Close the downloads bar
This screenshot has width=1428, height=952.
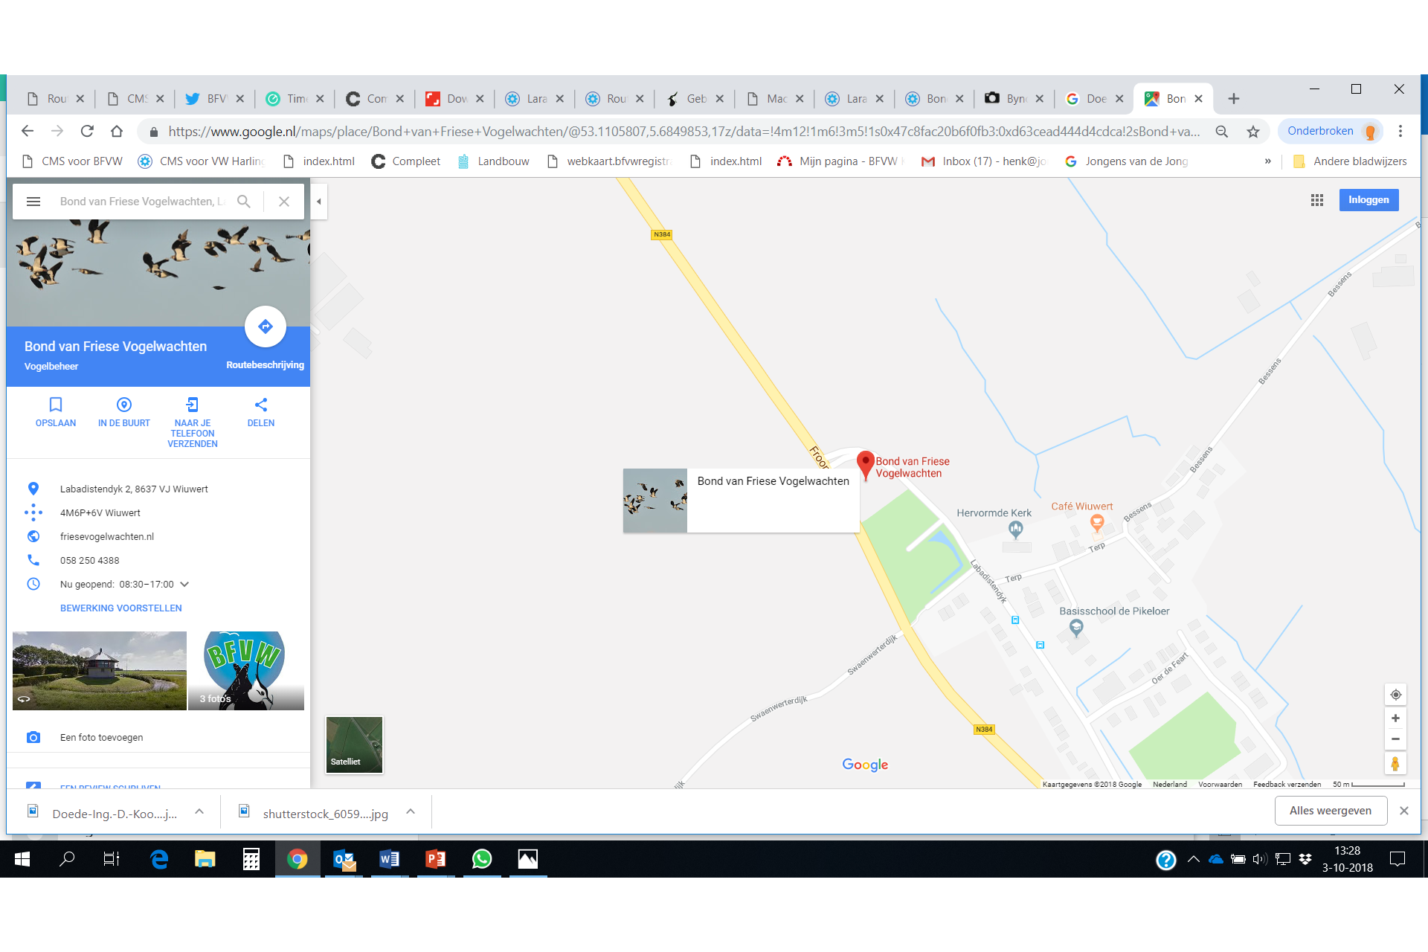coord(1404,811)
